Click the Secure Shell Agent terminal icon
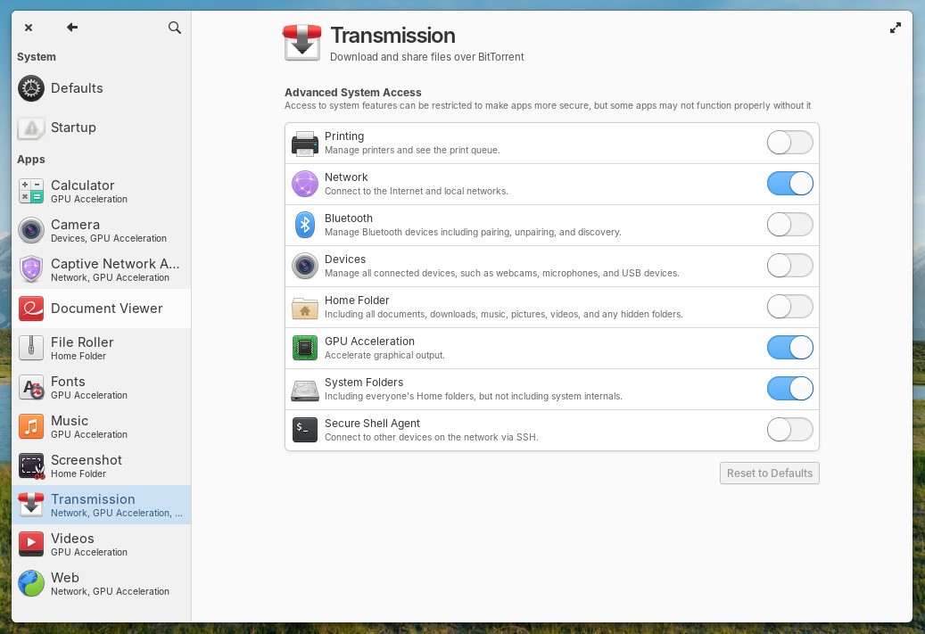 (305, 430)
